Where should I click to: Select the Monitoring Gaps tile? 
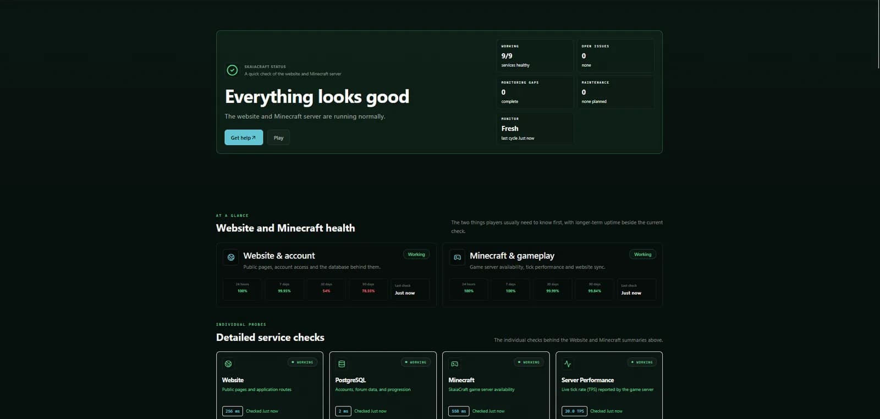[535, 92]
